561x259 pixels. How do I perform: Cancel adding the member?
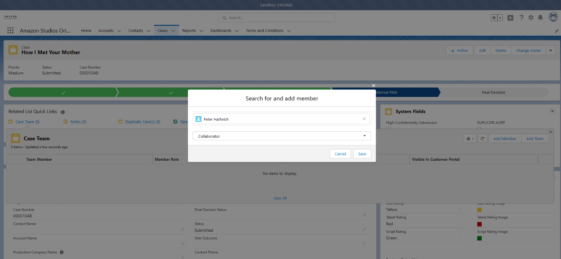click(x=340, y=154)
